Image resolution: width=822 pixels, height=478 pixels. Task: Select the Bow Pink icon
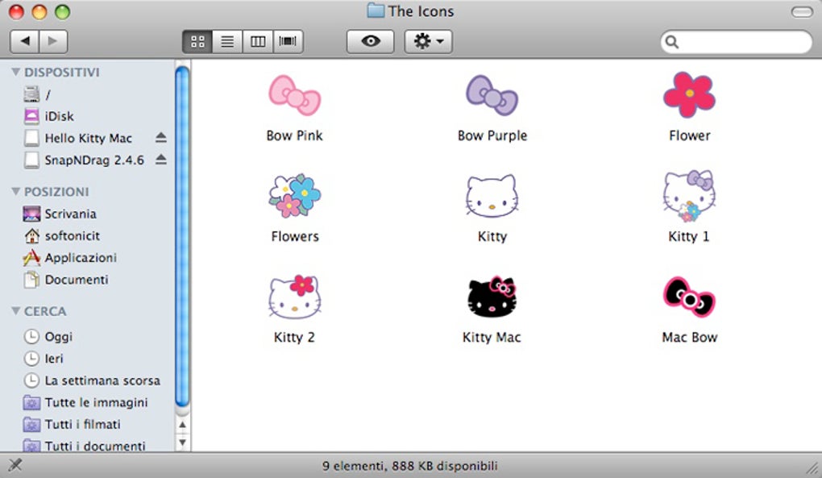pos(294,95)
